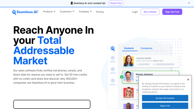Dismiss the top announcement banner

[189, 3]
